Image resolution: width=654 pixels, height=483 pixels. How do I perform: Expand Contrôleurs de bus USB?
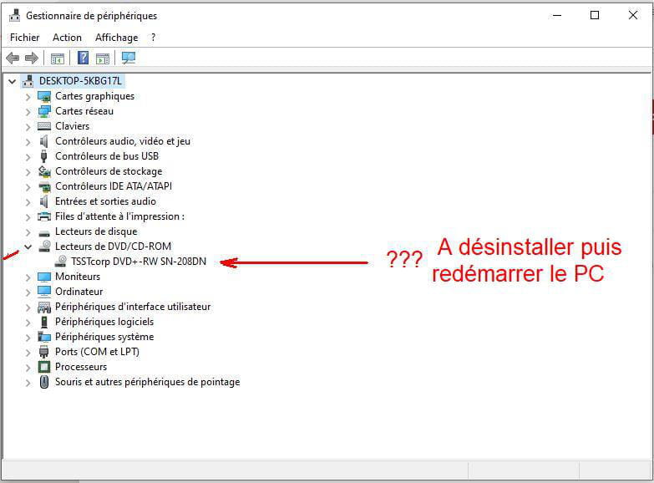[x=28, y=157]
